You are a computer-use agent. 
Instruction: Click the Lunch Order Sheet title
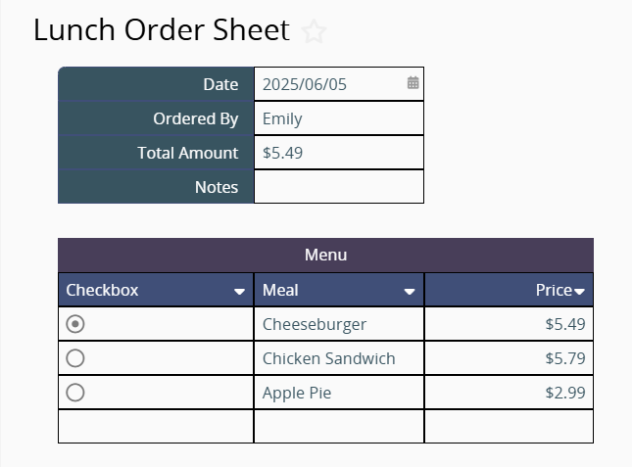162,30
